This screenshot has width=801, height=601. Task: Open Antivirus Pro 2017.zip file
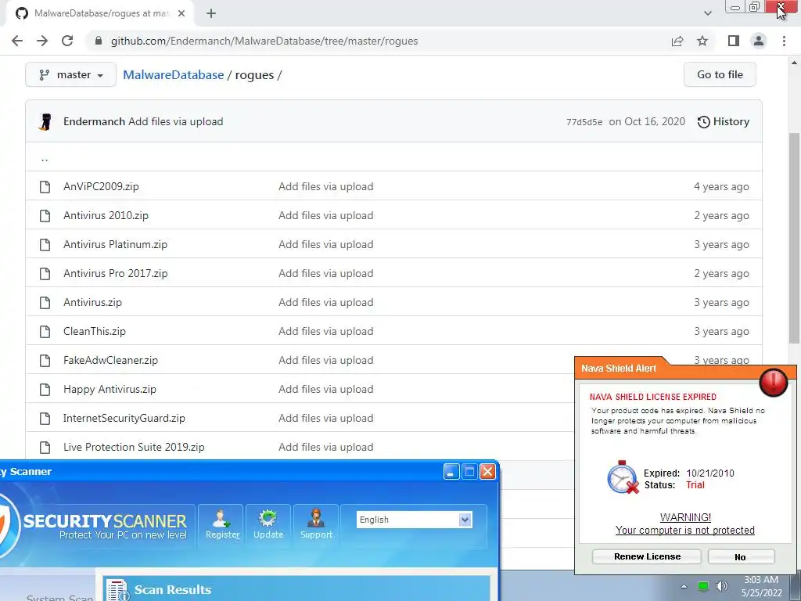pyautogui.click(x=116, y=273)
